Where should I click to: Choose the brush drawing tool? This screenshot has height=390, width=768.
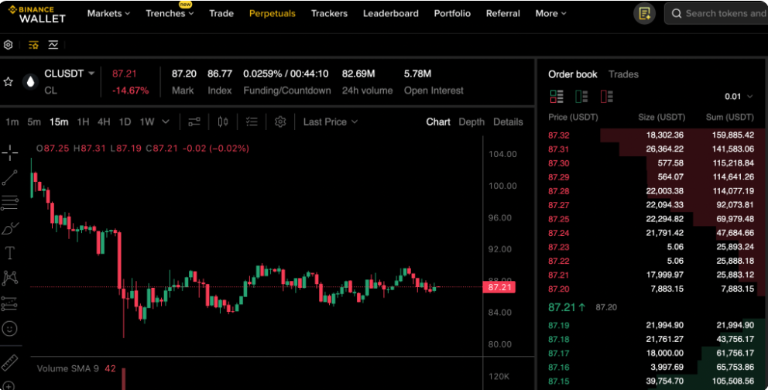click(10, 227)
